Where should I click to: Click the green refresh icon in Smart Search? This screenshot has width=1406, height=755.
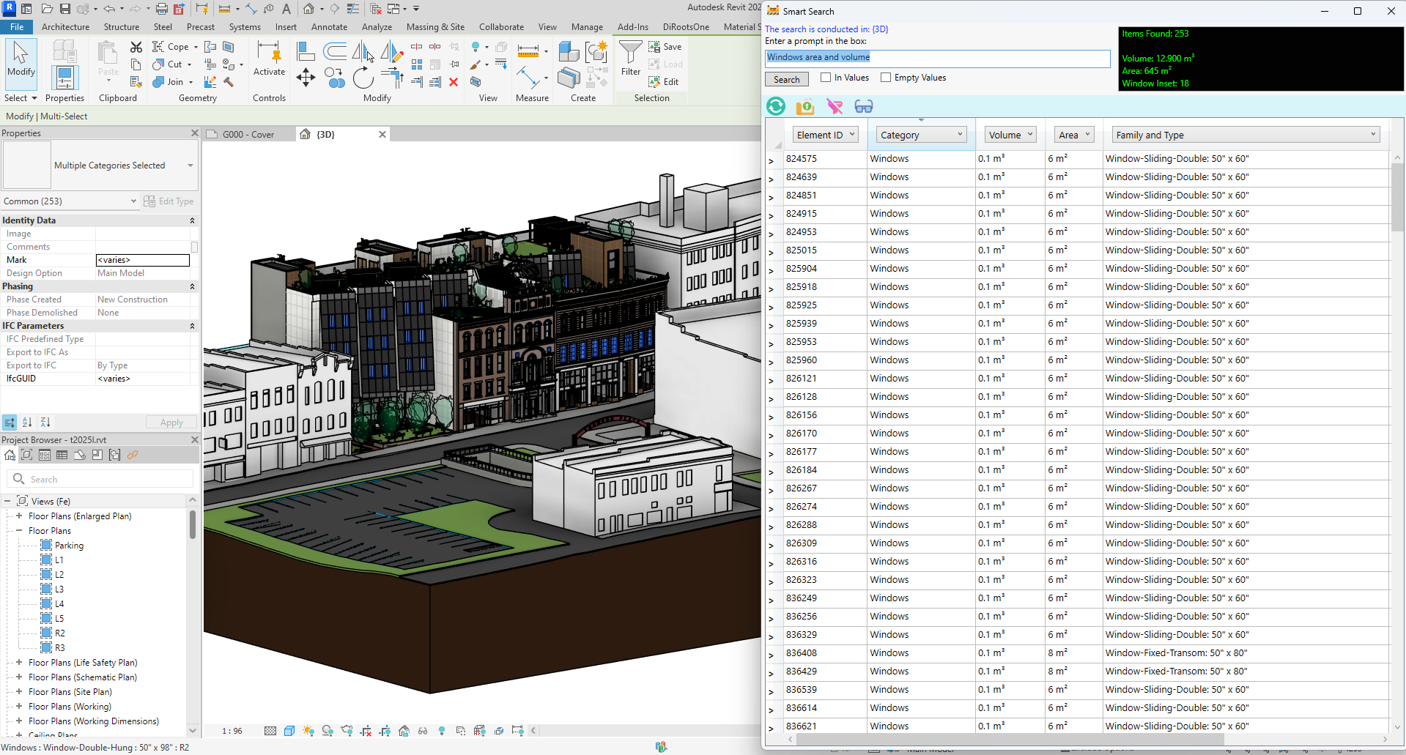point(776,107)
